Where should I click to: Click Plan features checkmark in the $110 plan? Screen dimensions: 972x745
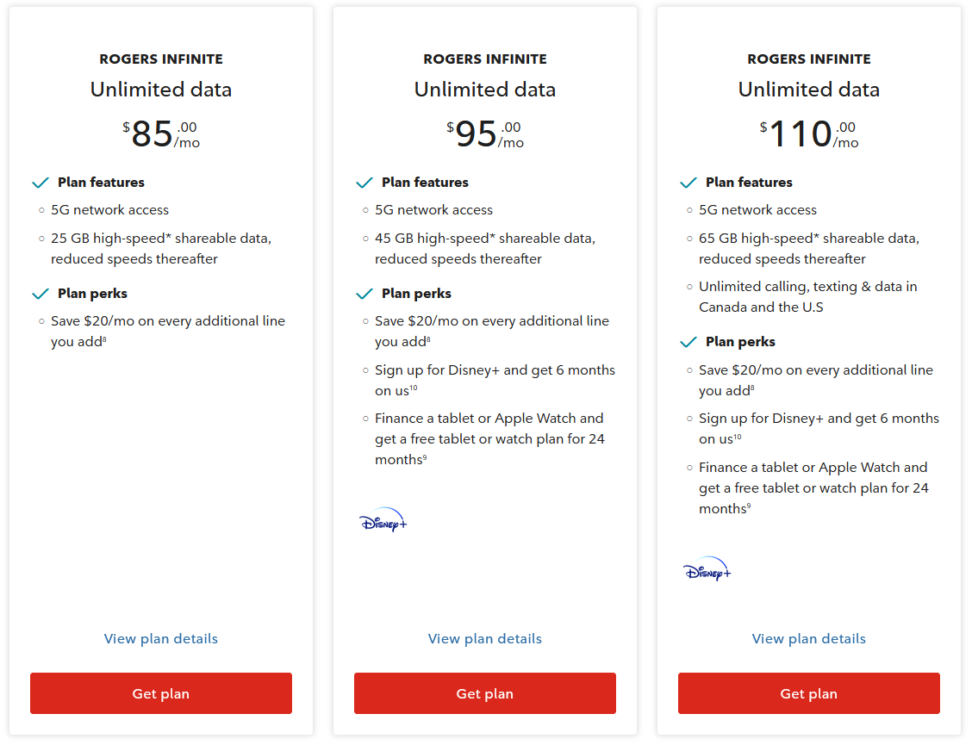[x=688, y=183]
